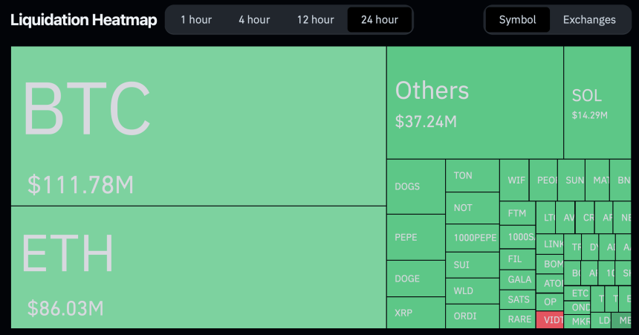The height and width of the screenshot is (335, 639).
Task: Select the 24 hour timeframe
Action: tap(379, 20)
